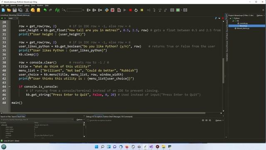The width and height of the screenshot is (266, 150).
Task: Click the red PDF-style document icon
Action: pos(113,10)
